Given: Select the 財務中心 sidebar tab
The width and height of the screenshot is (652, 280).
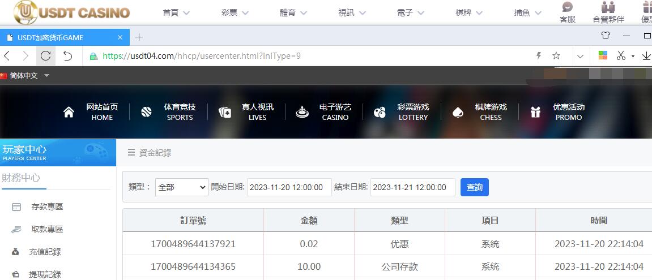Looking at the screenshot, I should click(22, 178).
